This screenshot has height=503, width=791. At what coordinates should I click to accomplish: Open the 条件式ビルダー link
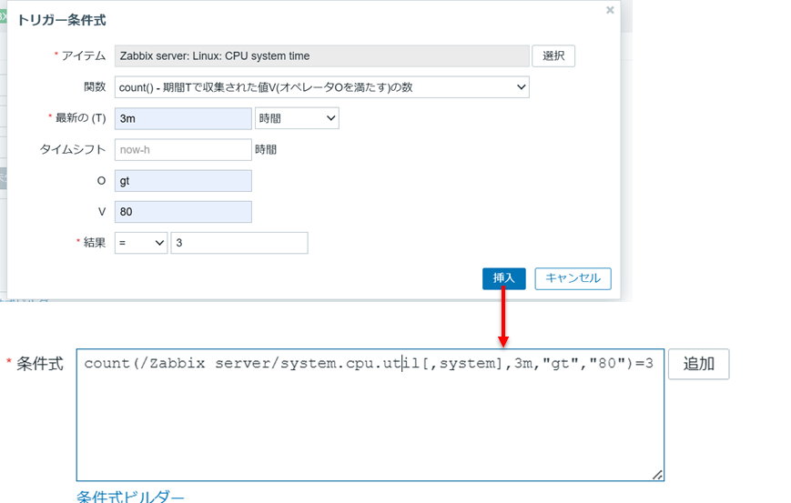pyautogui.click(x=130, y=496)
